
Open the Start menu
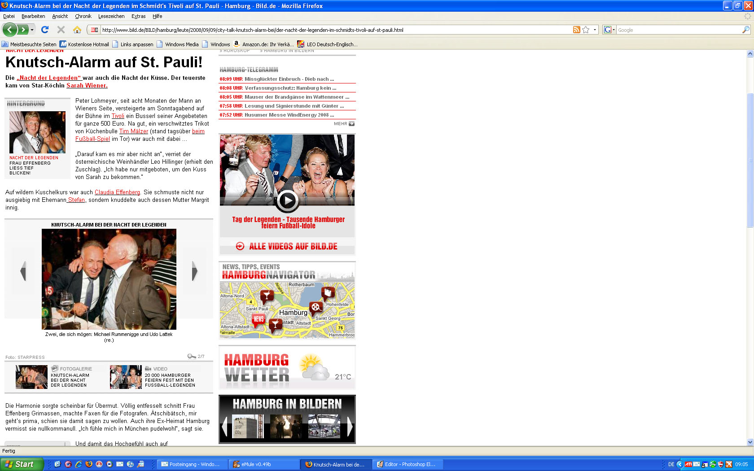pyautogui.click(x=22, y=464)
